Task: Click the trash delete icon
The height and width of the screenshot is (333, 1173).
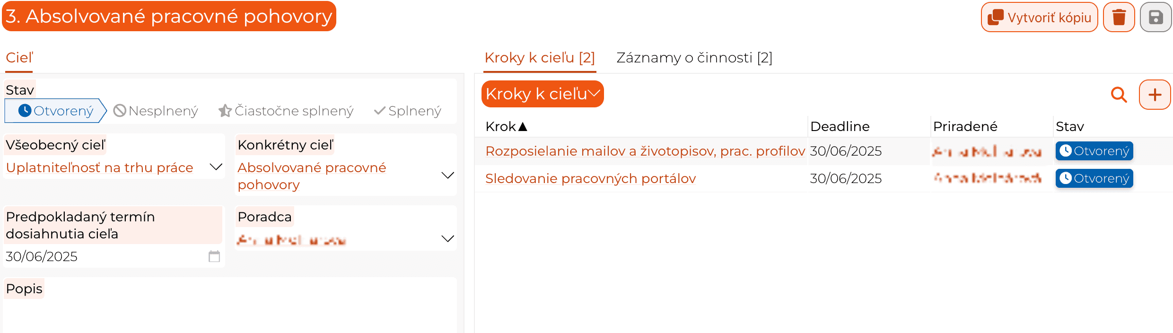Action: coord(1119,18)
